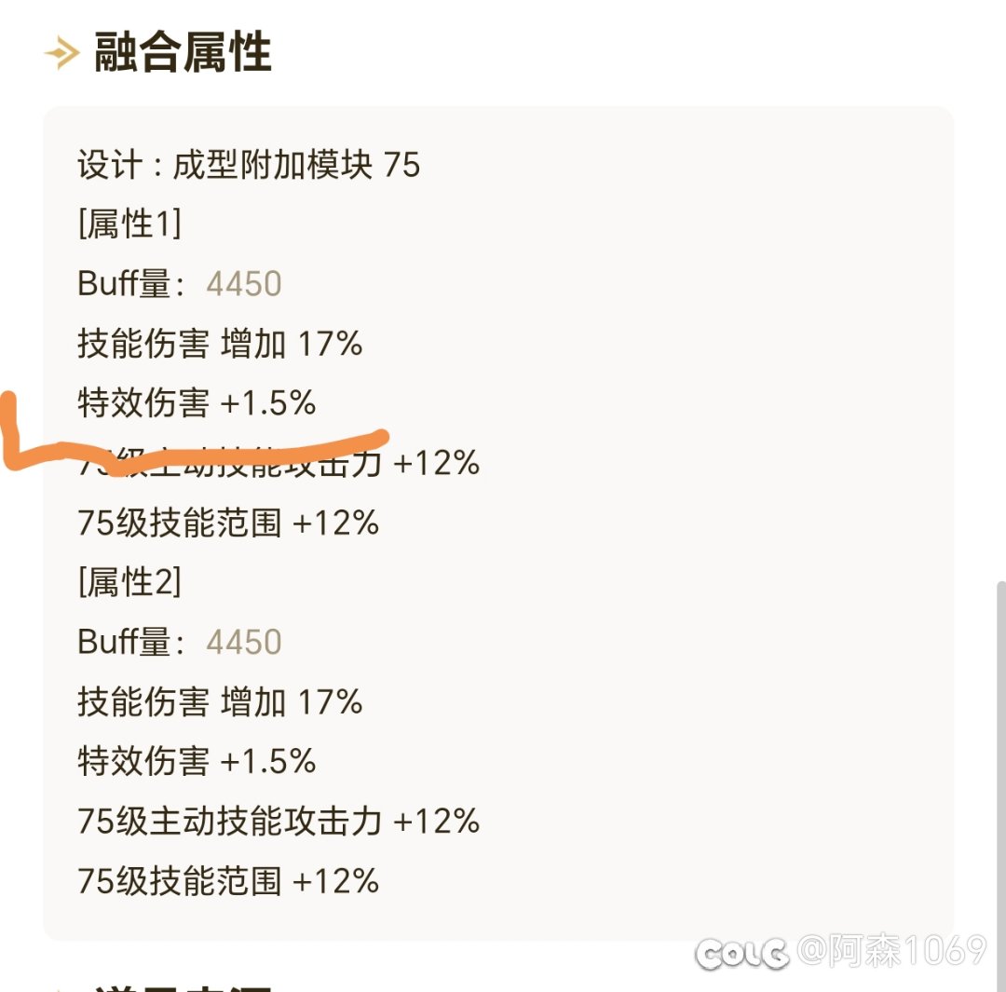The image size is (1006, 992).
Task: Click the arrow icon beside 融合属性 heading
Action: pos(61,55)
